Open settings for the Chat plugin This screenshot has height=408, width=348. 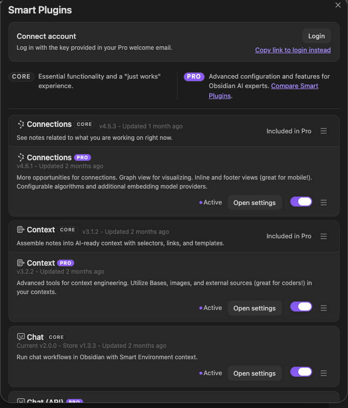click(x=255, y=373)
